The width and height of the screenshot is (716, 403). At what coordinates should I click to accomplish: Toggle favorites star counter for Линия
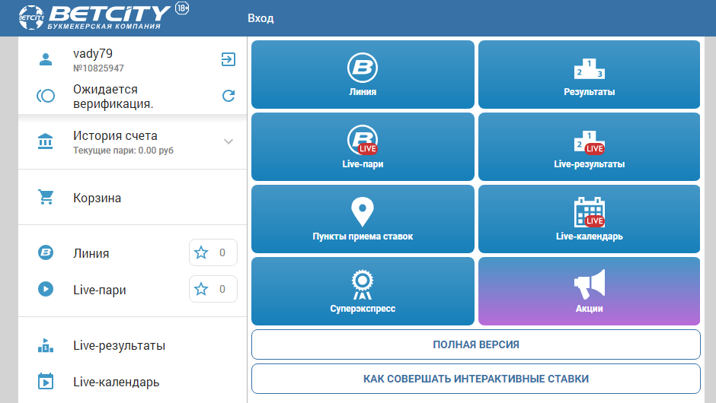pos(213,252)
